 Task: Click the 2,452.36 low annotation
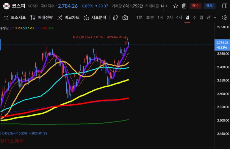coord(24,133)
